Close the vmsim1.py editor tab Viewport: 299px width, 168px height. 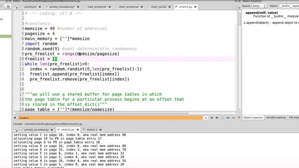click(x=195, y=7)
